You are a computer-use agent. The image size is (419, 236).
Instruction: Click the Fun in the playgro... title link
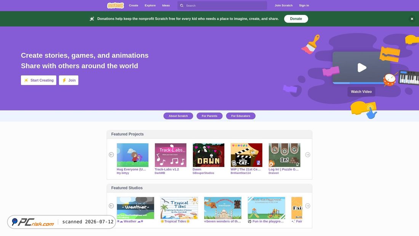pos(265,222)
